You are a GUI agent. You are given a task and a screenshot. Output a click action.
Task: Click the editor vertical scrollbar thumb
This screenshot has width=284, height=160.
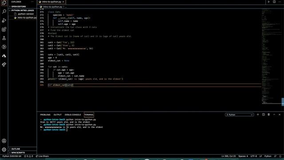click(x=283, y=102)
